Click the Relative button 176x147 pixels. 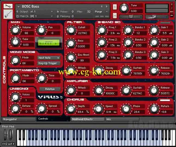pyautogui.click(x=50, y=89)
